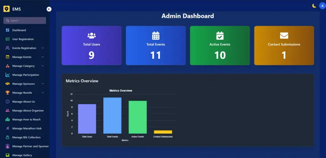Expand the Manage Category chevron
The height and width of the screenshot is (158, 326).
pyautogui.click(x=43, y=66)
